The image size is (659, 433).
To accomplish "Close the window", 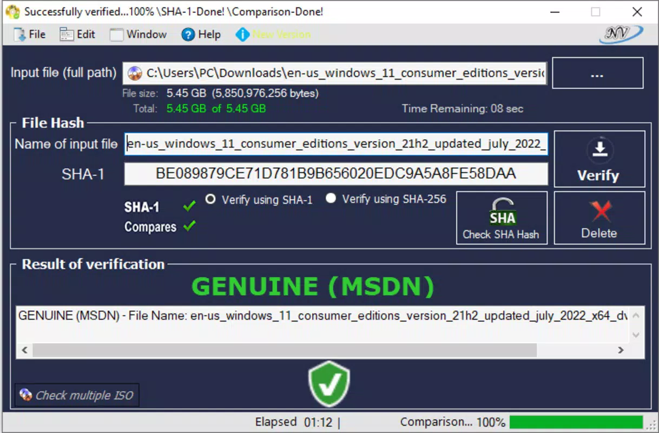I will coord(637,11).
